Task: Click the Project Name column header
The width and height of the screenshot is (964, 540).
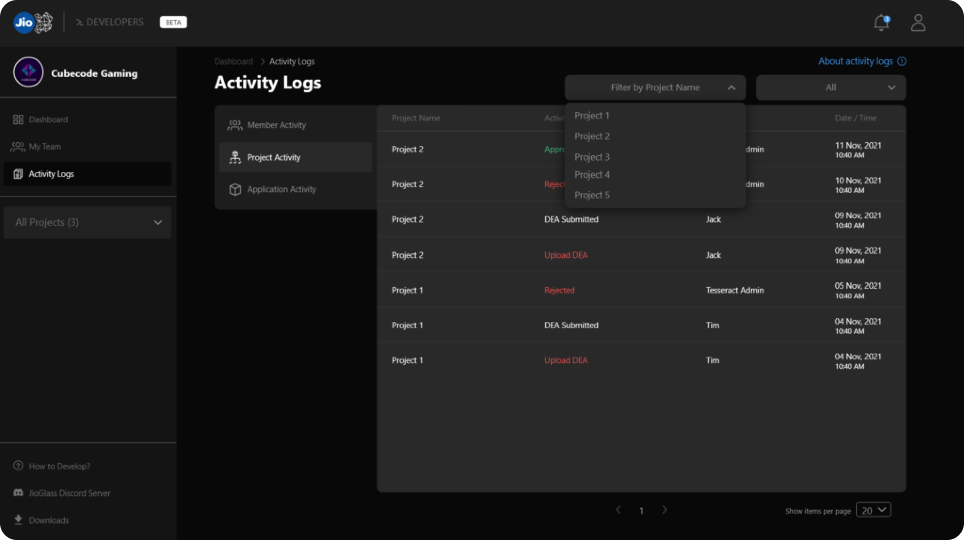Action: click(x=416, y=118)
